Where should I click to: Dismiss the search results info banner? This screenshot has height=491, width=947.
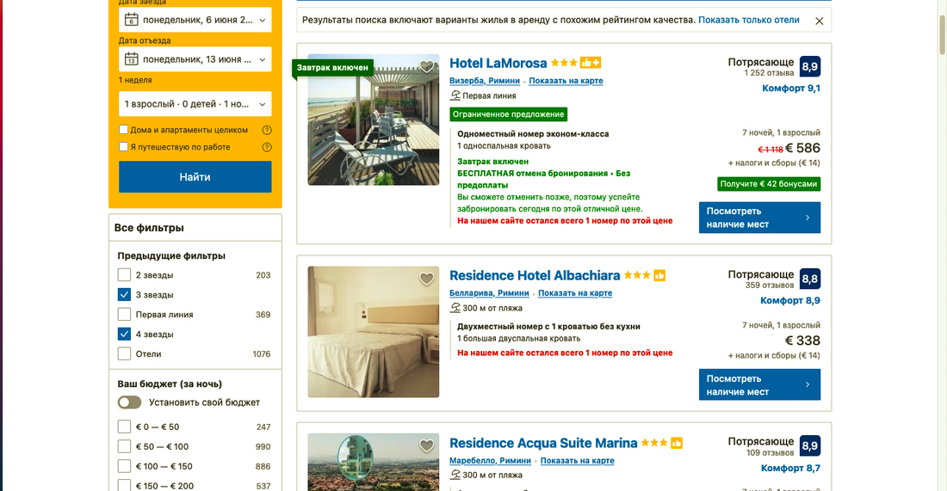click(819, 21)
